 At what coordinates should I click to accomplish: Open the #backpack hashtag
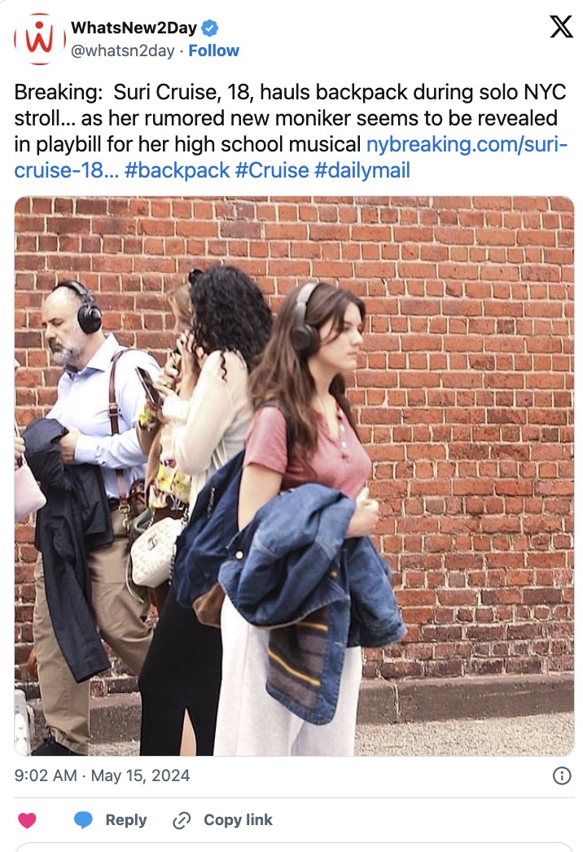pyautogui.click(x=178, y=170)
